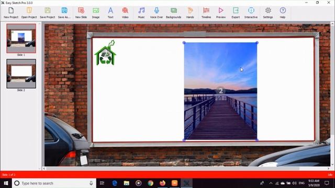Open Interactive options
The height and width of the screenshot is (188, 335).
pyautogui.click(x=251, y=13)
